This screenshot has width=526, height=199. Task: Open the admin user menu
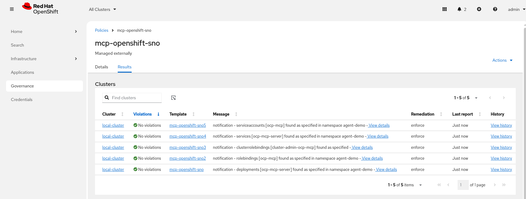click(x=516, y=9)
